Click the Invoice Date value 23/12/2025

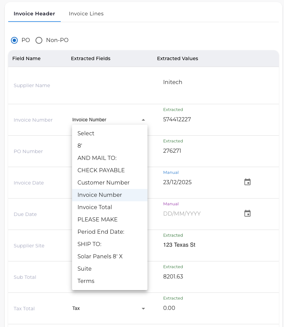[177, 182]
